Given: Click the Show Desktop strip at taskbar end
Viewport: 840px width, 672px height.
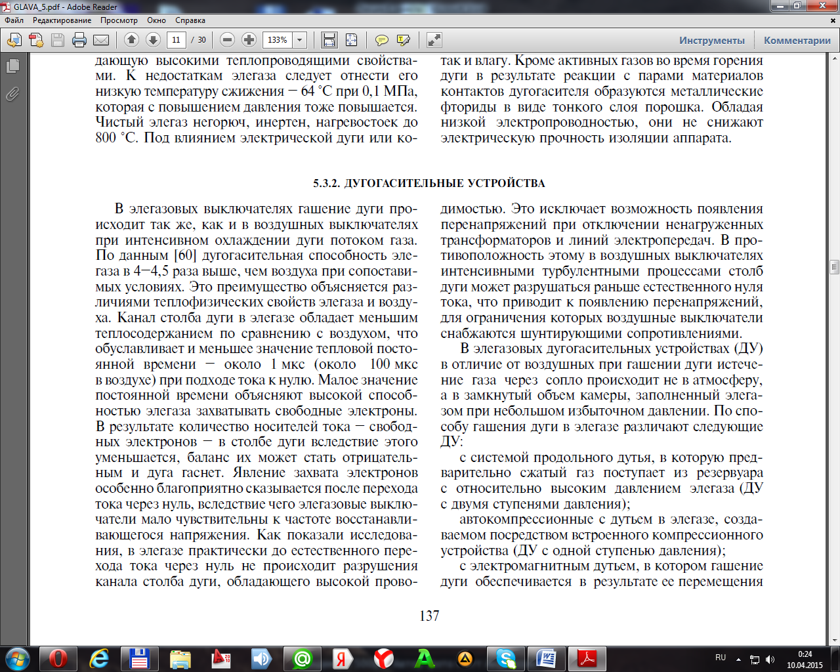Looking at the screenshot, I should [x=835, y=659].
